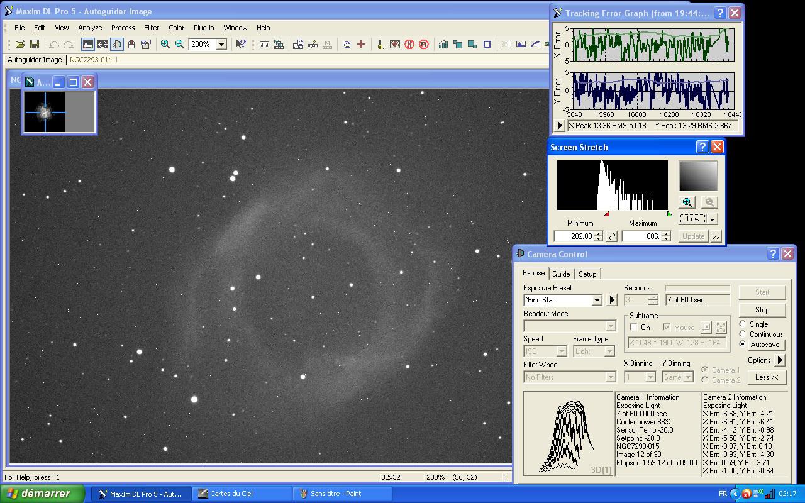805x503 pixels.
Task: Swap minimum and maximum stretch values
Action: coord(612,236)
